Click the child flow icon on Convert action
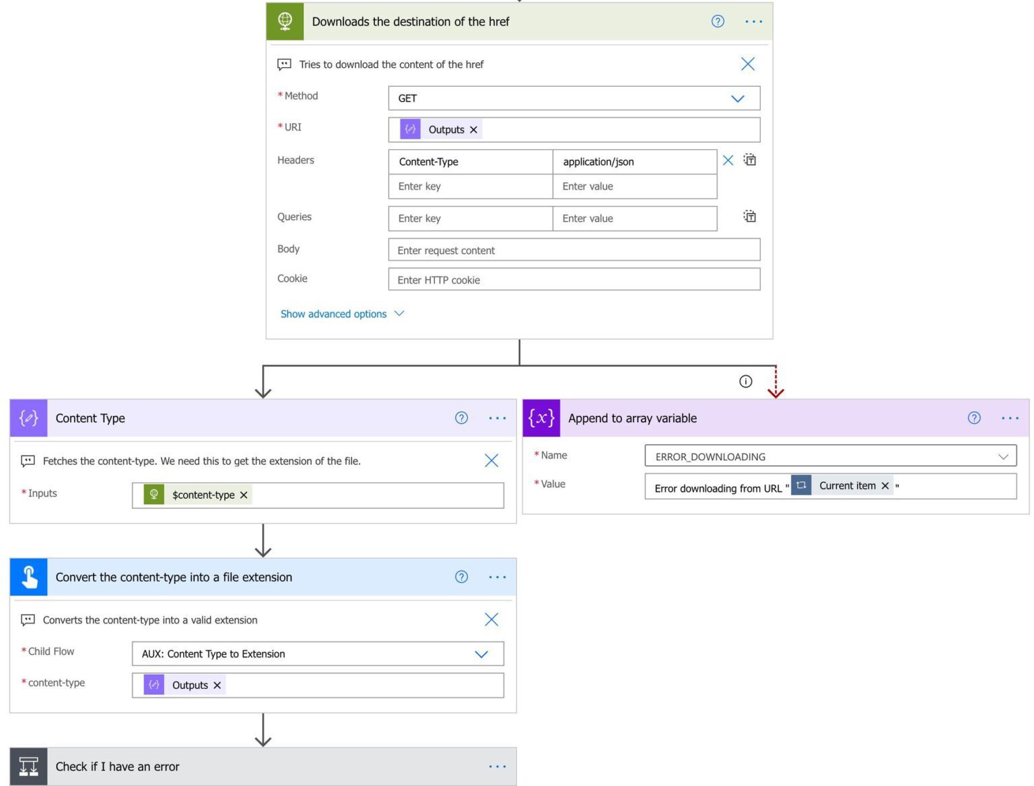Viewport: 1034px width, 786px height. click(28, 577)
